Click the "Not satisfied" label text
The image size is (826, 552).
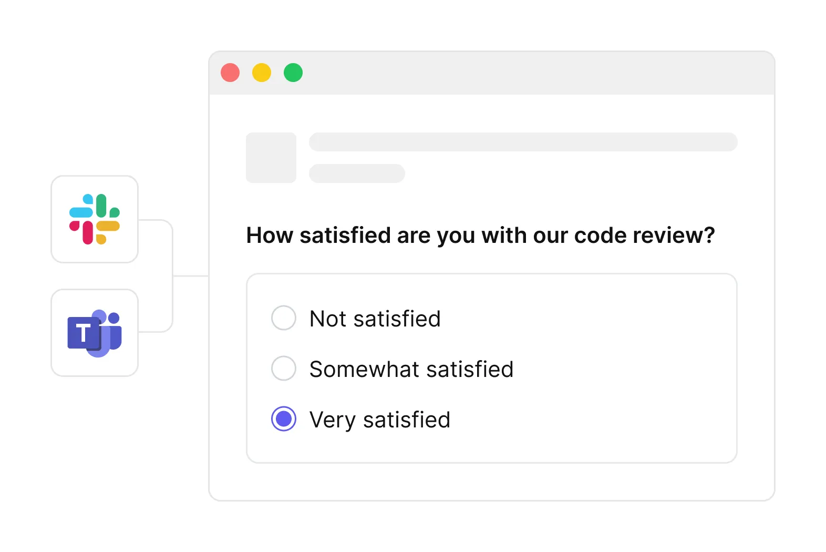pos(375,319)
